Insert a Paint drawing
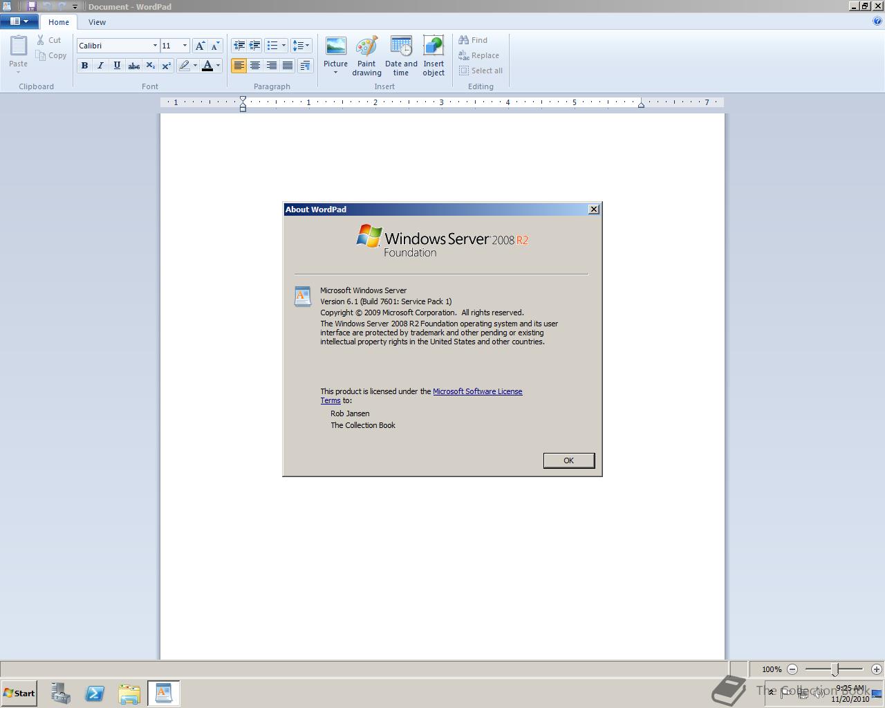The image size is (885, 708). coord(366,56)
